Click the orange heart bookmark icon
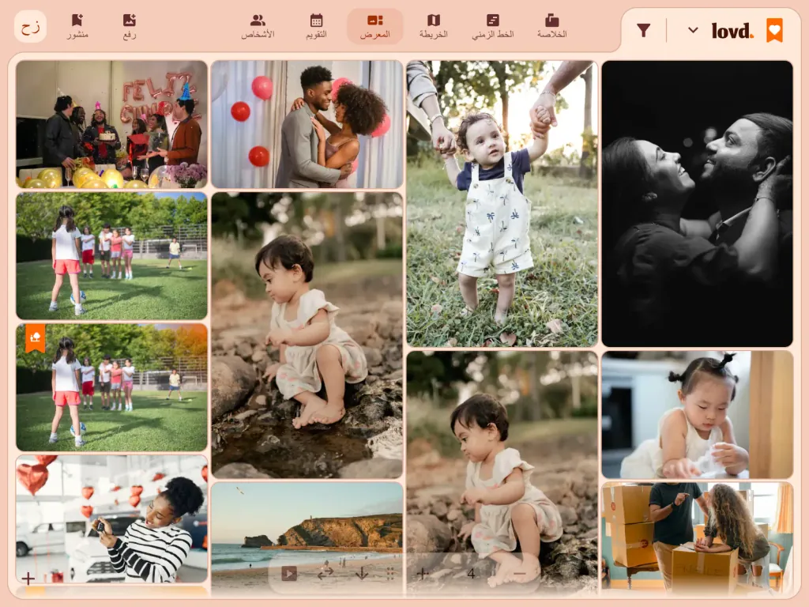 (x=774, y=31)
